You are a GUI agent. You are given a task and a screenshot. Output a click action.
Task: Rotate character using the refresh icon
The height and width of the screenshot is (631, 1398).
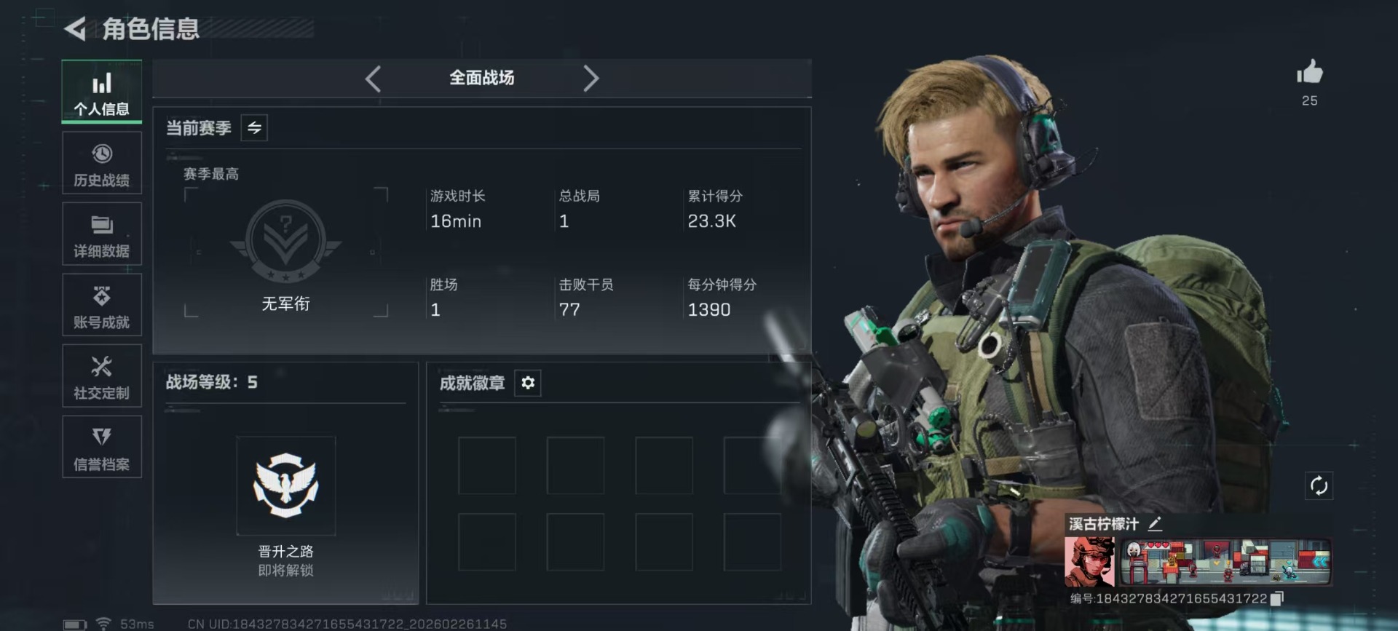1319,485
